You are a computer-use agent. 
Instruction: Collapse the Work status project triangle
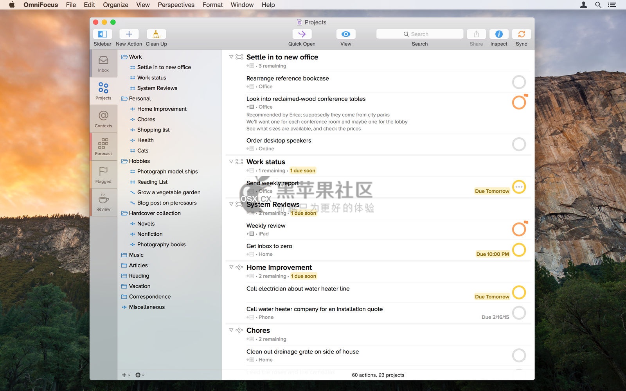pyautogui.click(x=231, y=161)
